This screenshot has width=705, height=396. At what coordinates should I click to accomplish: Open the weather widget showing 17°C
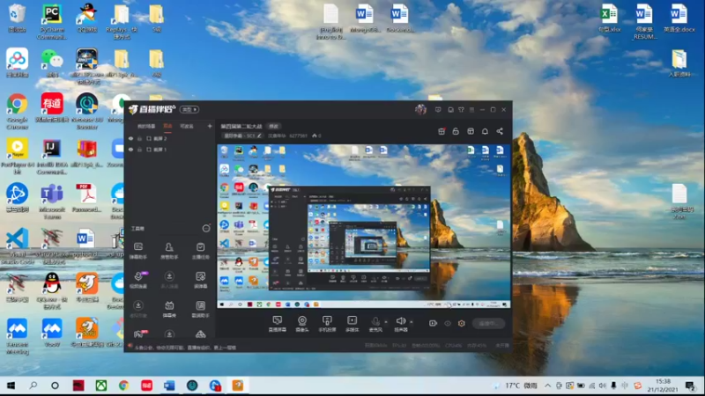515,385
